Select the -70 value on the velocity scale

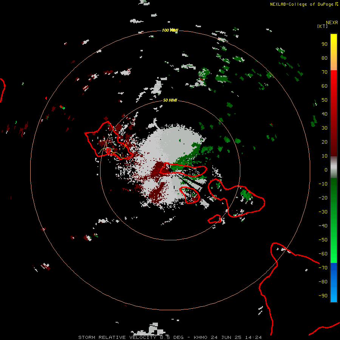pyautogui.click(x=323, y=268)
